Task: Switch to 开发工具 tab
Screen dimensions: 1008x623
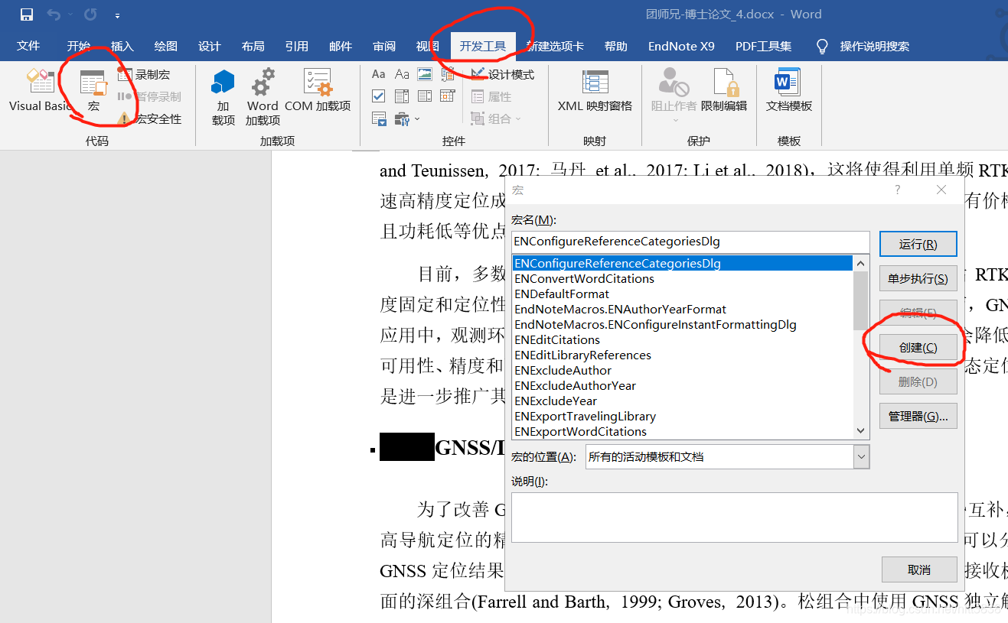Action: 483,47
